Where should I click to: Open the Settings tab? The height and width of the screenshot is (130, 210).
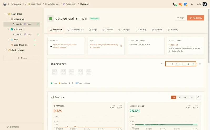(124, 30)
